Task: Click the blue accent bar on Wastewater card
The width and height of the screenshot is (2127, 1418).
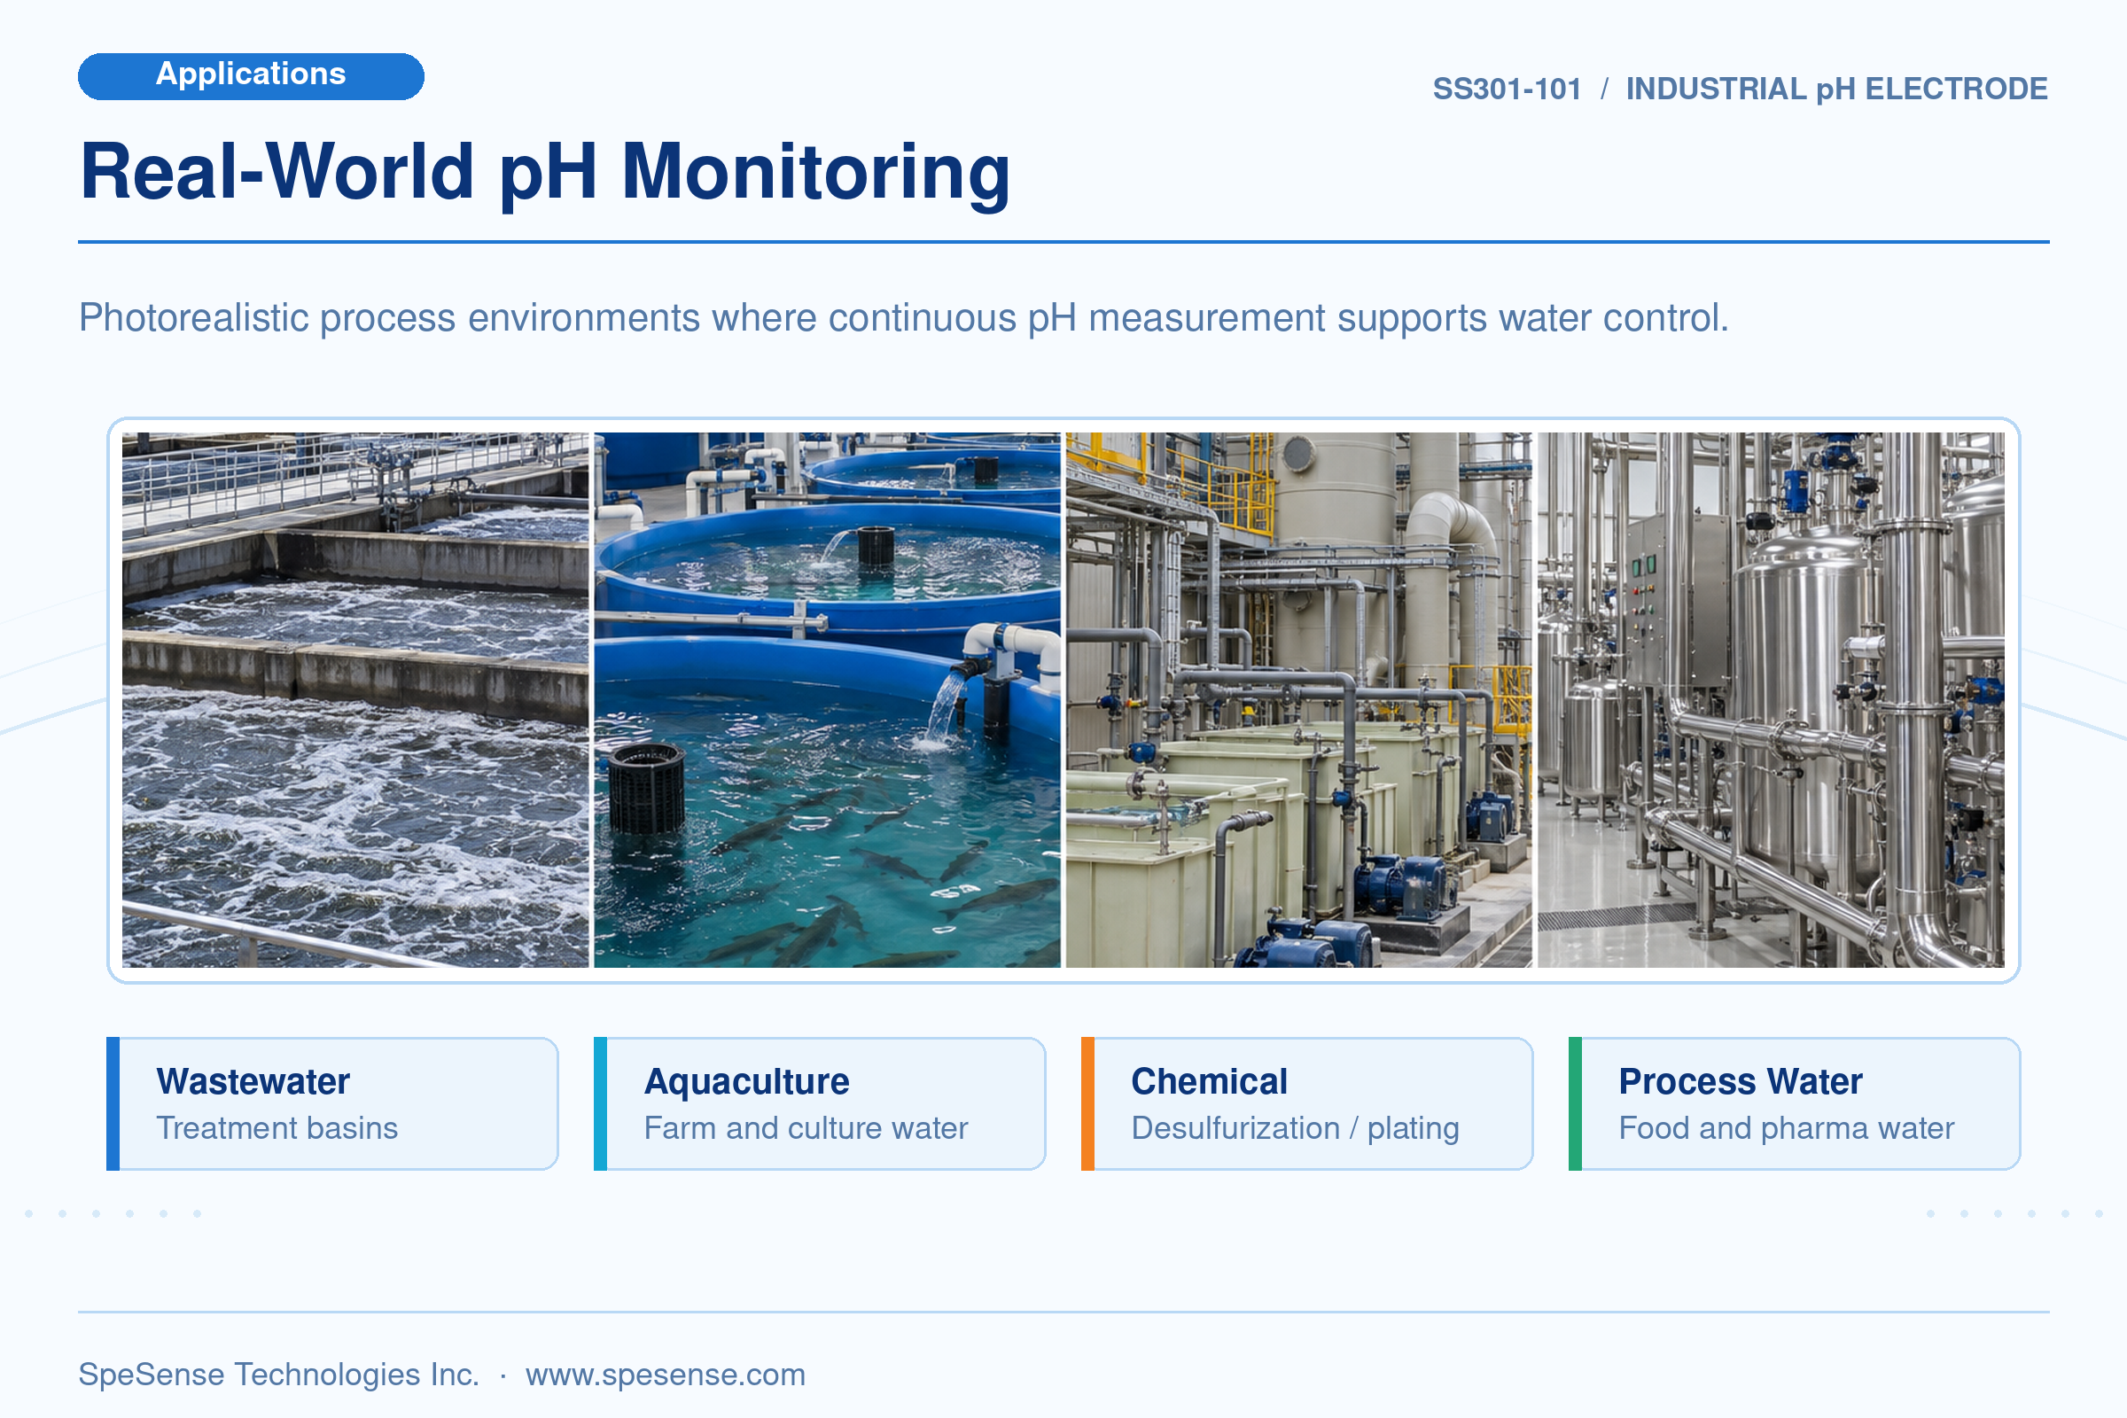Action: point(113,1103)
